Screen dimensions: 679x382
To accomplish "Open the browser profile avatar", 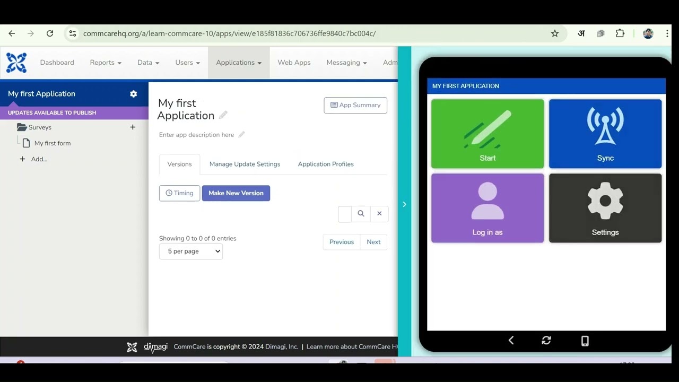I will pos(648,33).
